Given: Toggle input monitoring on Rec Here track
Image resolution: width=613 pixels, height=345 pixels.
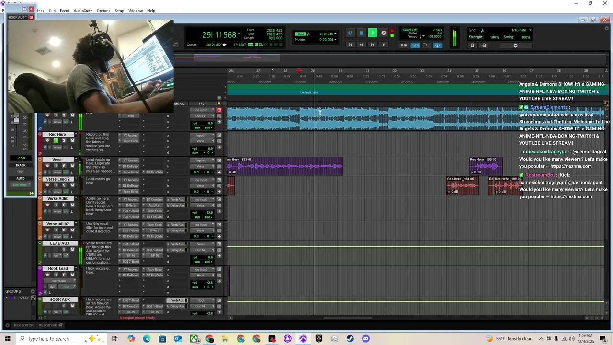Looking at the screenshot, I should [x=56, y=140].
